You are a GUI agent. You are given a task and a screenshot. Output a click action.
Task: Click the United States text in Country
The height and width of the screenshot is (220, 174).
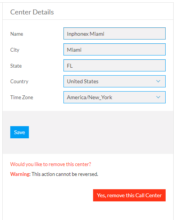click(x=83, y=81)
